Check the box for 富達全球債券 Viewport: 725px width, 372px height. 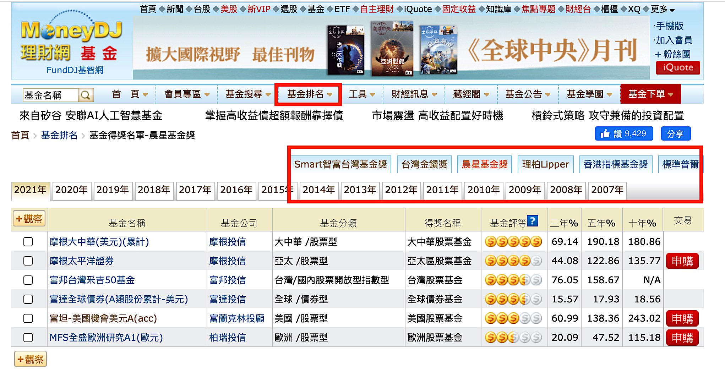(x=28, y=299)
